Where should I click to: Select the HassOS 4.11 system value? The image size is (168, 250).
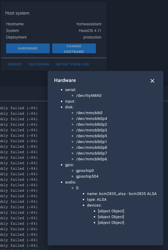[x=90, y=31]
